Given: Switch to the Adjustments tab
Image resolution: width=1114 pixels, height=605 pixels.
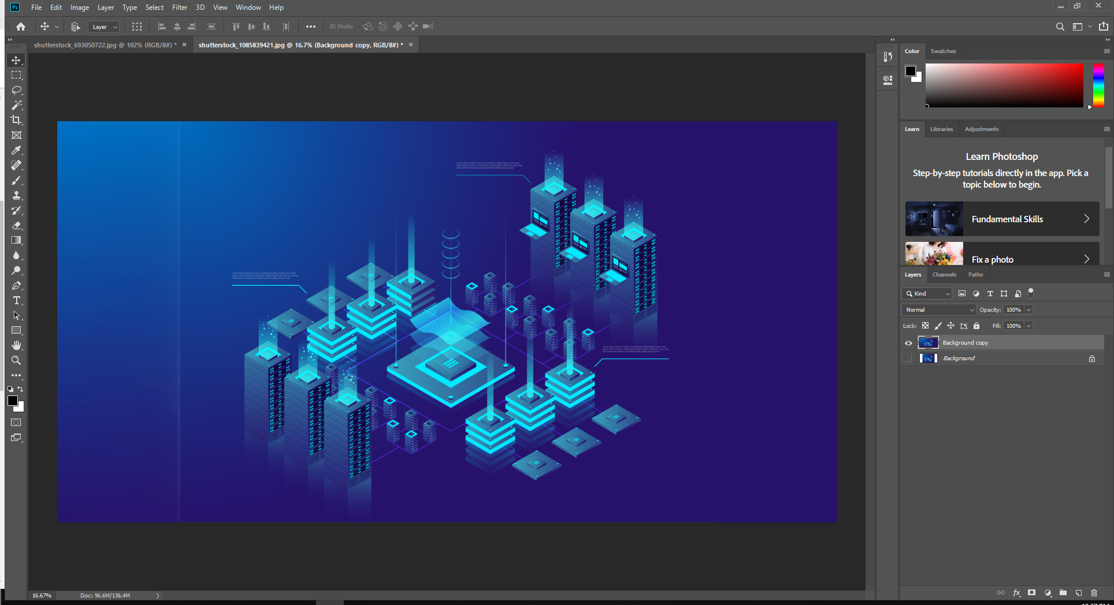Looking at the screenshot, I should [x=981, y=129].
